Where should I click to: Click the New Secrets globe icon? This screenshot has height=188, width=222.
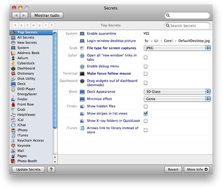coord(13,43)
